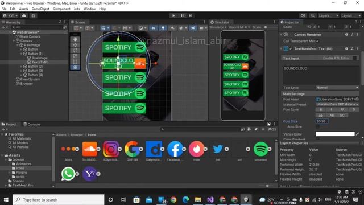Click the Play button
This screenshot has width=364, height=205.
click(173, 15)
